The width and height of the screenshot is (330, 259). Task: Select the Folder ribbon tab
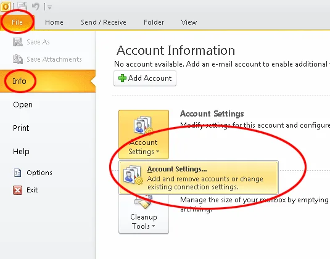[154, 22]
